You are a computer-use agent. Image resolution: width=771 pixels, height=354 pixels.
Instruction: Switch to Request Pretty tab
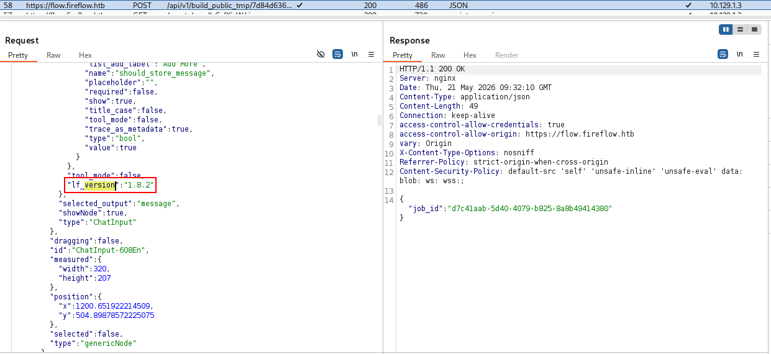point(18,55)
